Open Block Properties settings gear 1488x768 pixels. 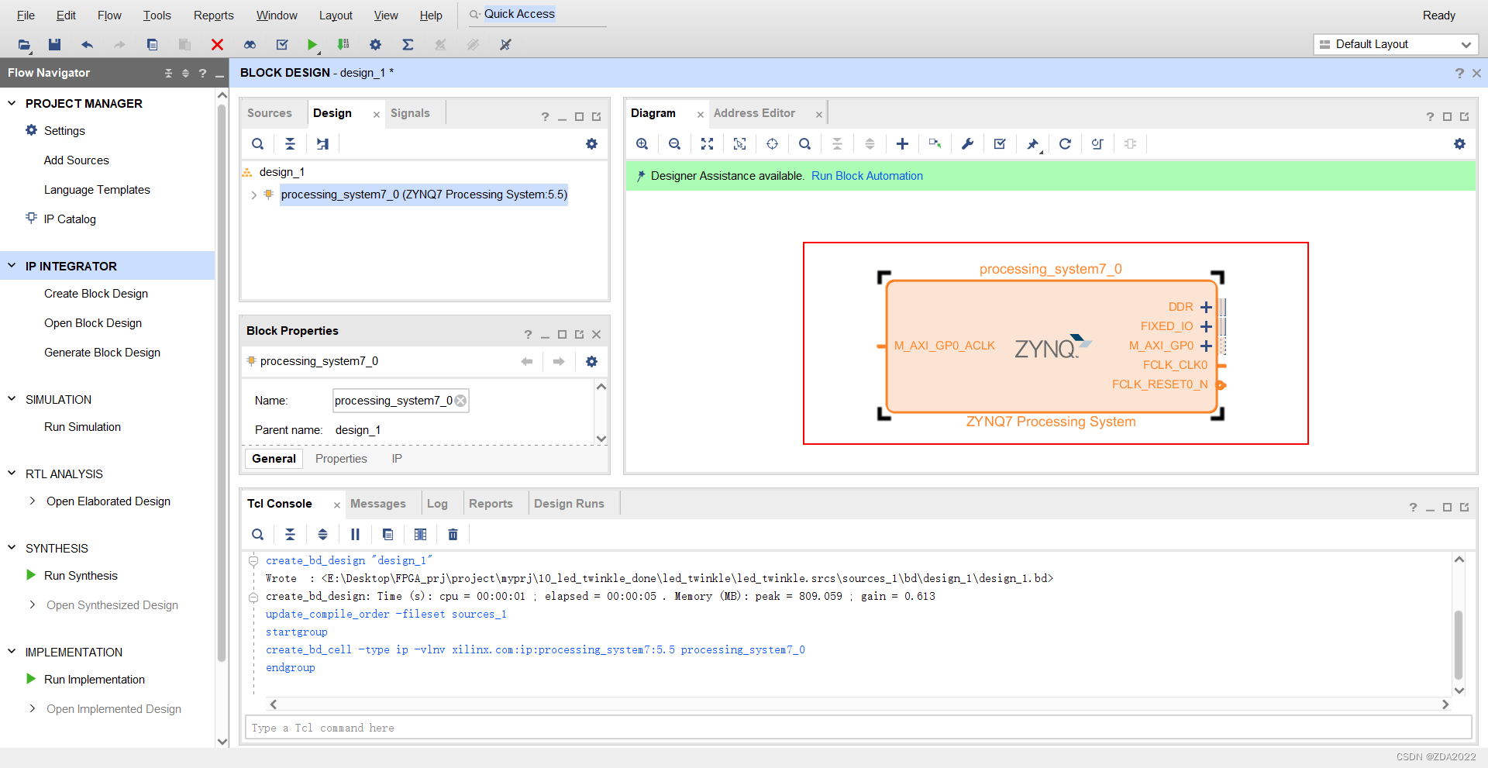[x=591, y=362]
